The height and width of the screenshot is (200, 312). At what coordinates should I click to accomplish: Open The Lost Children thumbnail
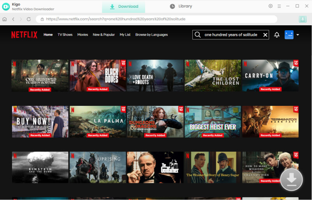click(213, 75)
